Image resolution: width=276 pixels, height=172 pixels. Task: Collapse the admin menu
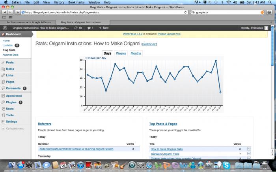pyautogui.click(x=13, y=128)
